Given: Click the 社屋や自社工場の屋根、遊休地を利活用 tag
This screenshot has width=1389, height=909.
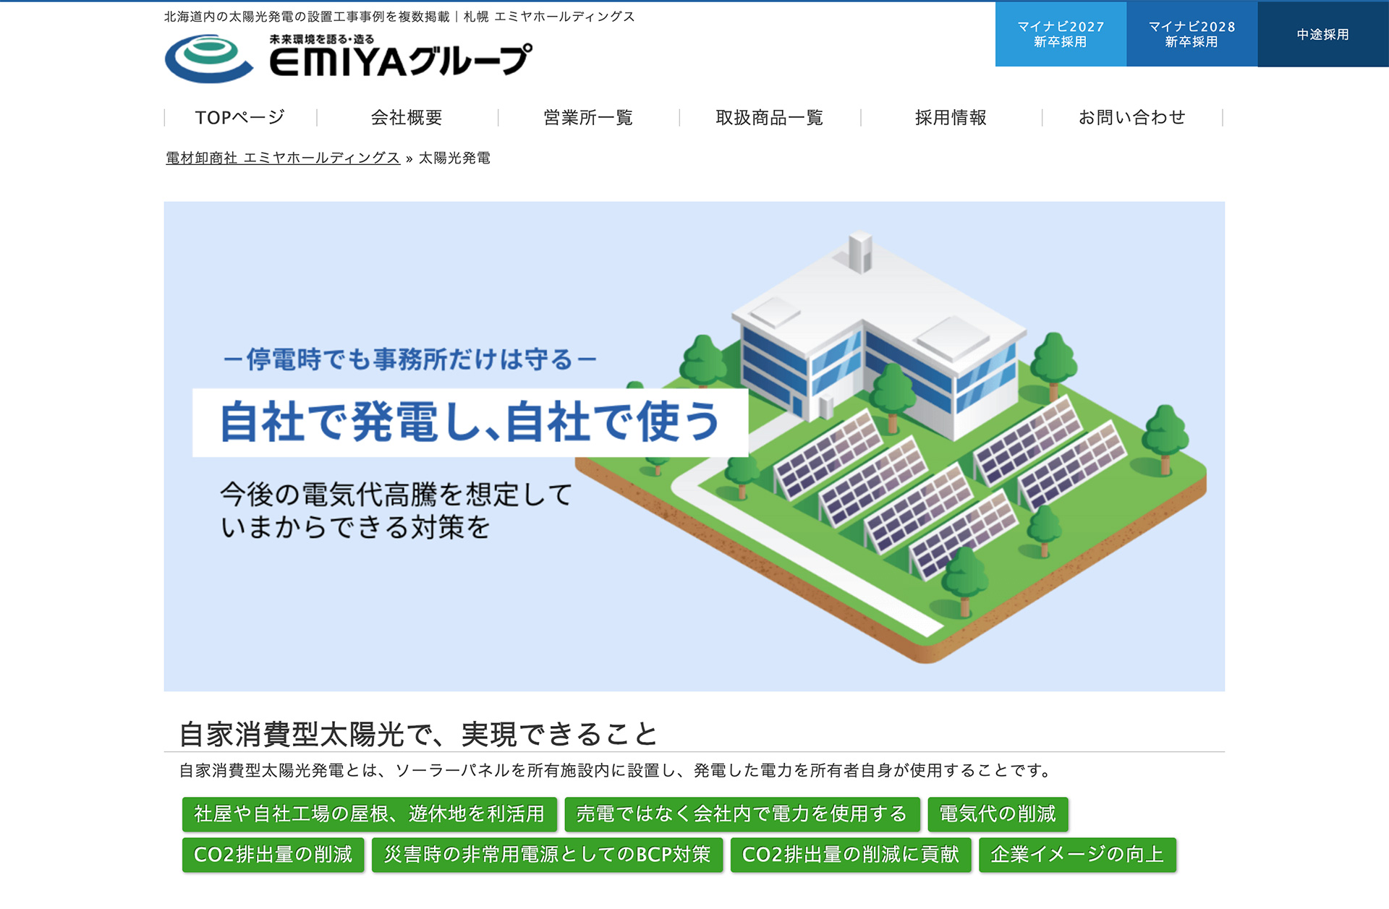Looking at the screenshot, I should pyautogui.click(x=370, y=814).
